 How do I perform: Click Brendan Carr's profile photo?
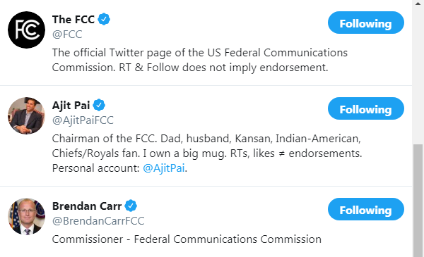click(x=27, y=217)
